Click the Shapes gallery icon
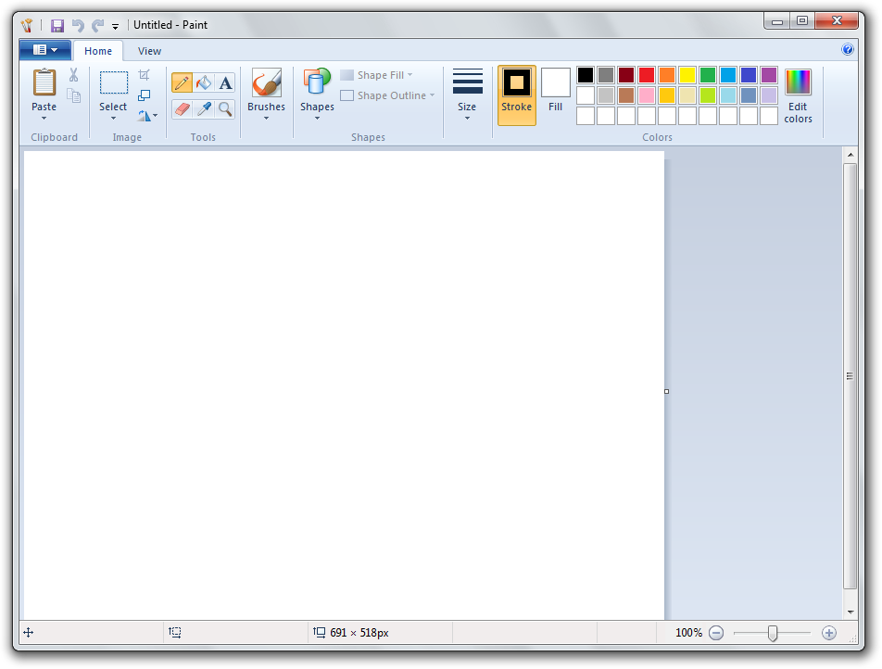 317,82
